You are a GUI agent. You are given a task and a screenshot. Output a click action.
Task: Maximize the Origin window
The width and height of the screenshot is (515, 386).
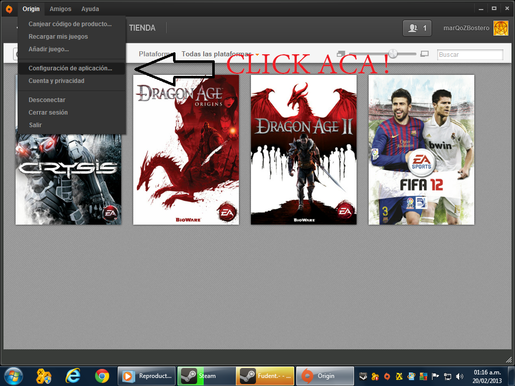tap(494, 9)
